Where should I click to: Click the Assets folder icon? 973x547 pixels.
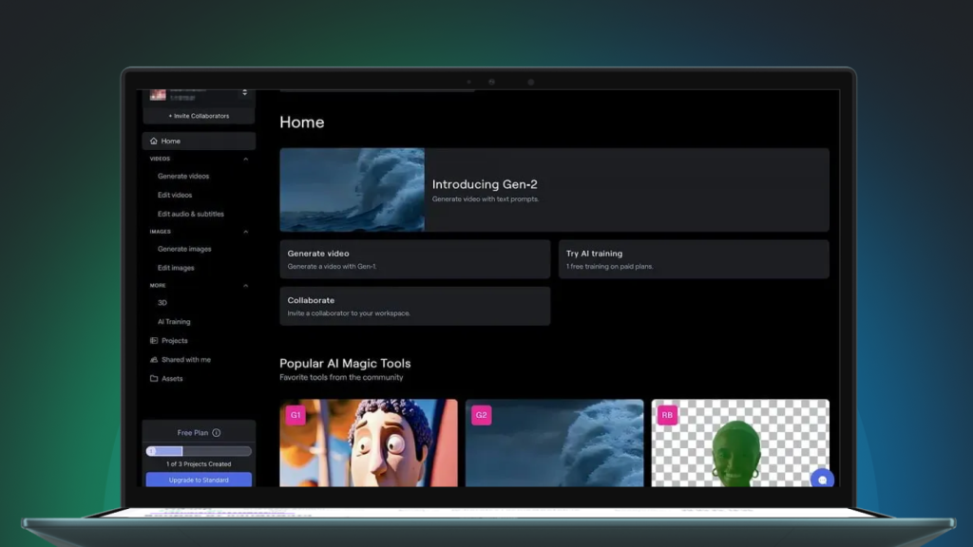pos(154,378)
